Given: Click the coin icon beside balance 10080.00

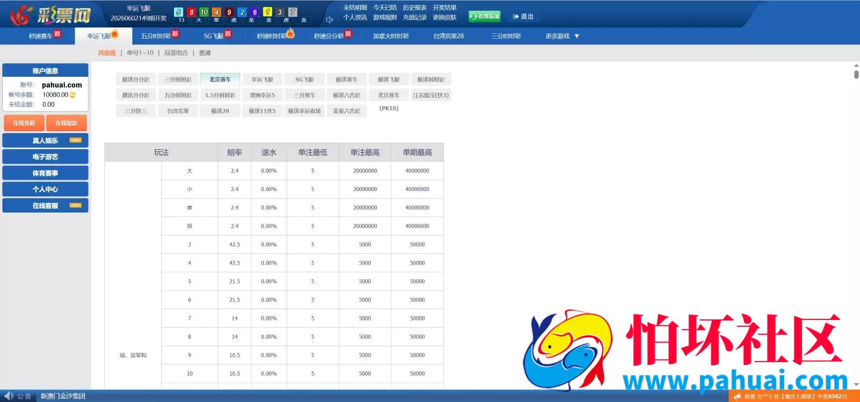Looking at the screenshot, I should coord(73,95).
